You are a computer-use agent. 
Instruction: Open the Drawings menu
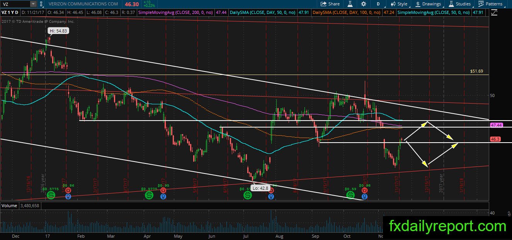(428, 4)
